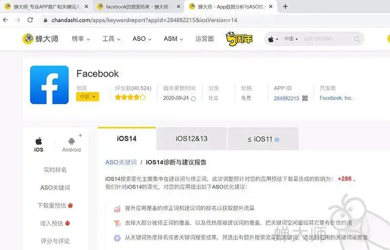Open the 榜单 dropdown menu
Viewport: 390px width, 250px height.
[81, 39]
